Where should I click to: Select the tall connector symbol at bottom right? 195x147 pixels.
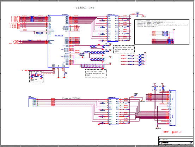pyautogui.click(x=173, y=108)
